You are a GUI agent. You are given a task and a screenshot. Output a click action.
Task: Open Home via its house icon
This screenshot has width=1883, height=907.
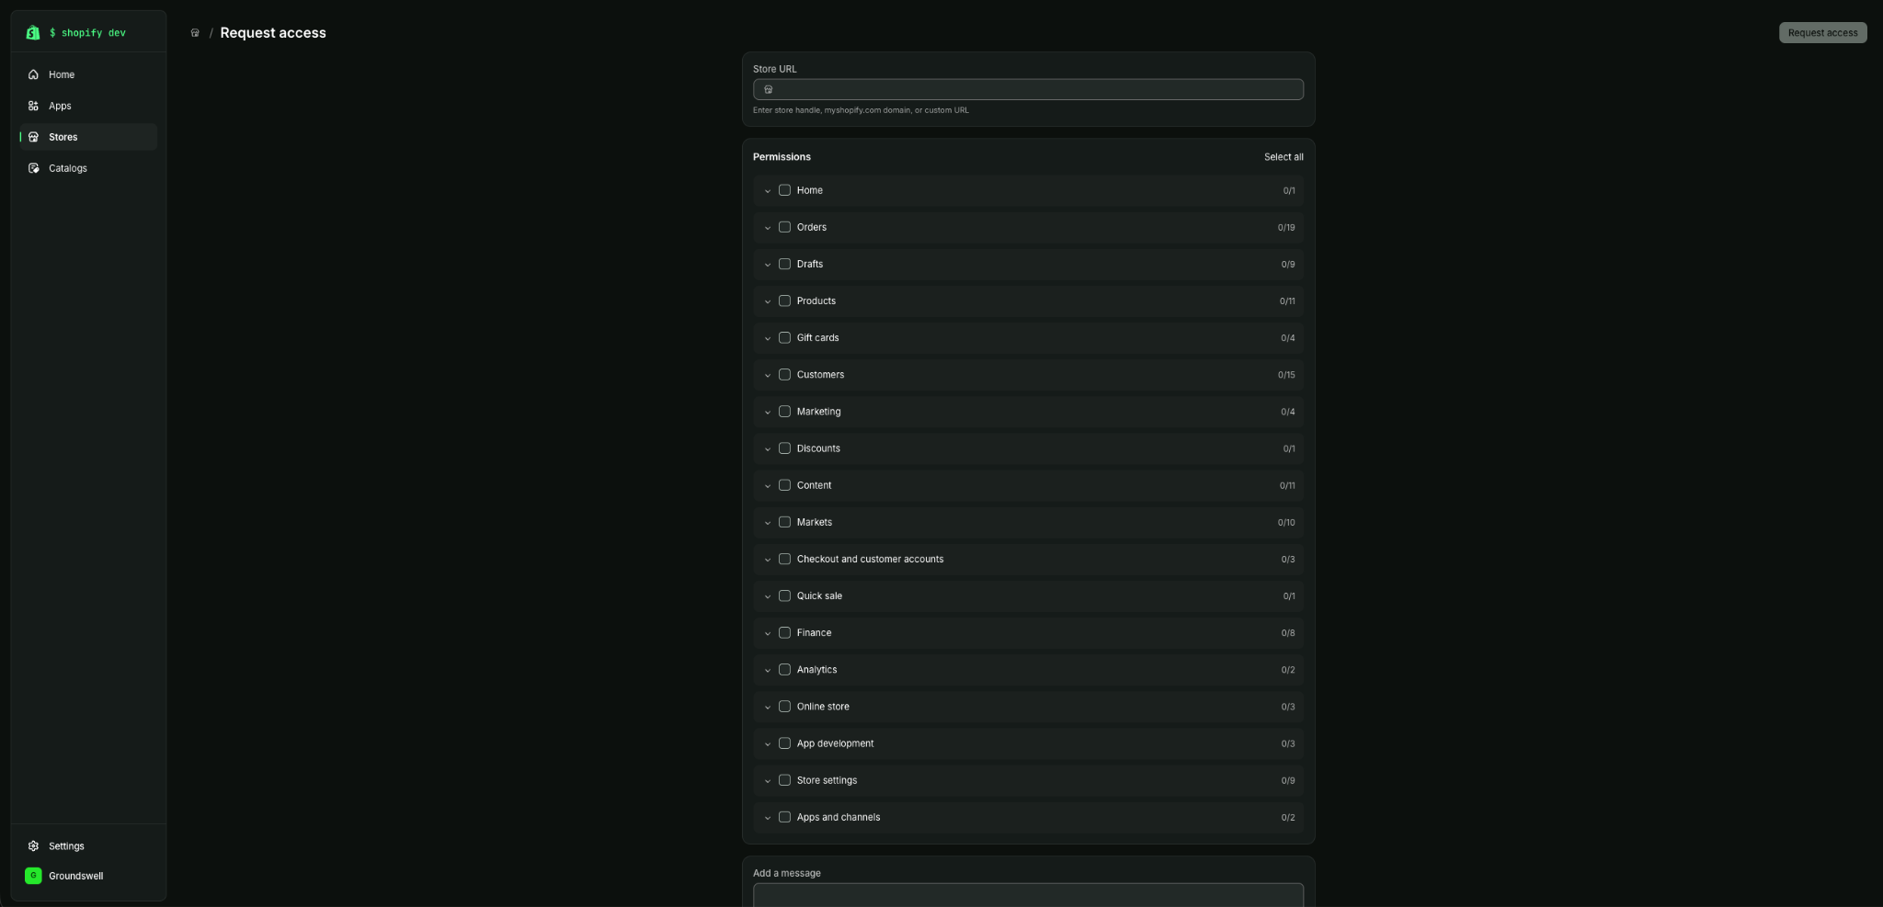(x=33, y=74)
